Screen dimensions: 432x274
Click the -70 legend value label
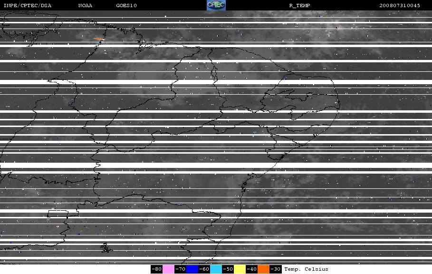coord(181,269)
